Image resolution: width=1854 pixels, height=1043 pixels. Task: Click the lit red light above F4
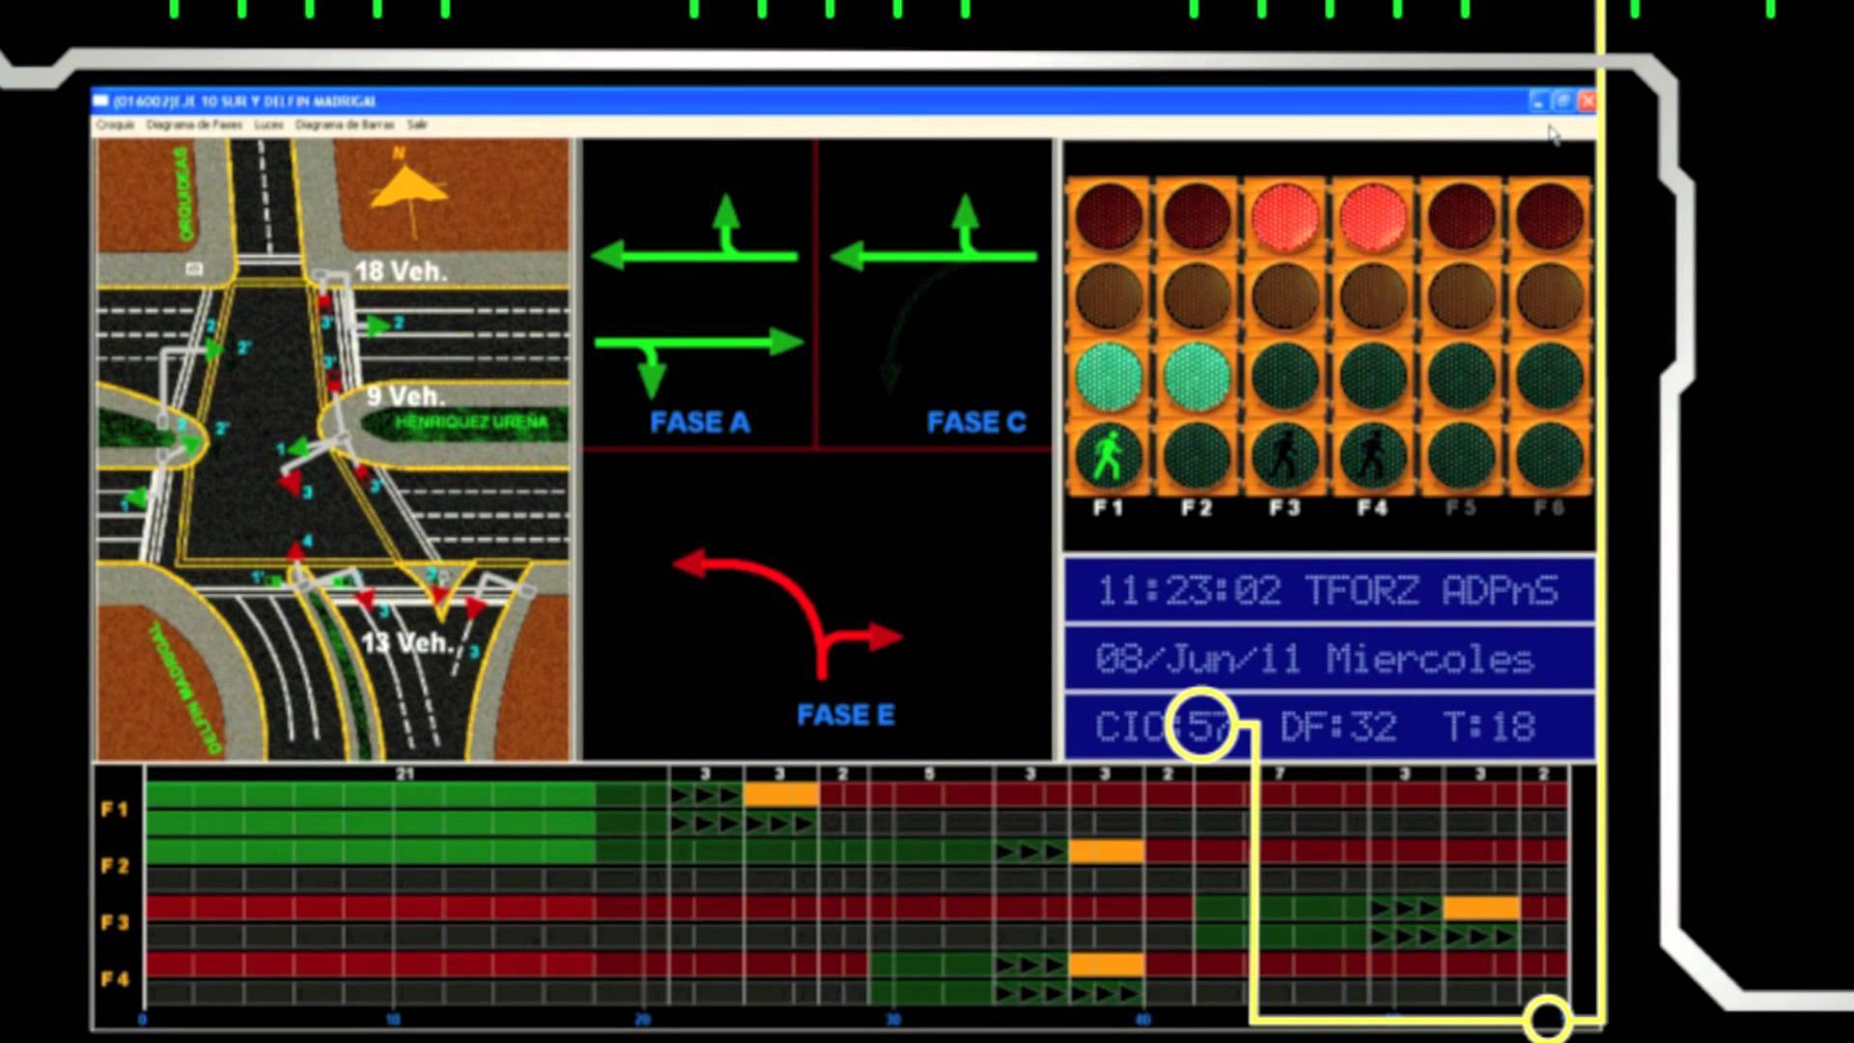[x=1372, y=215]
